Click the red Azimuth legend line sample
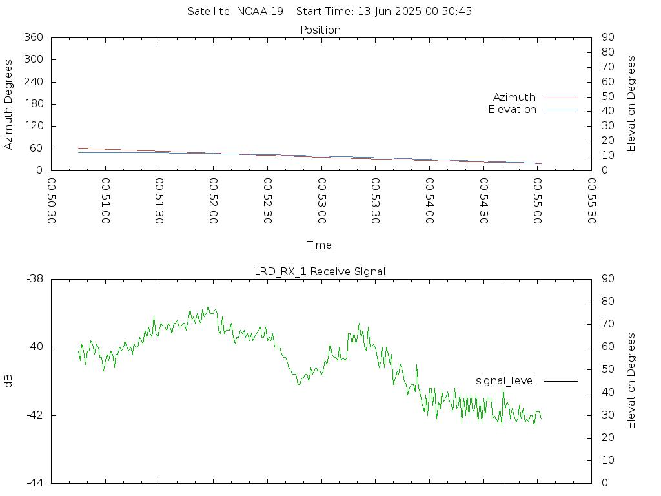 tap(561, 98)
